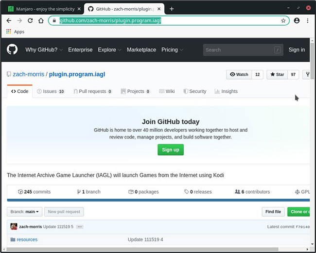Open the resources folder link

(x=27, y=239)
